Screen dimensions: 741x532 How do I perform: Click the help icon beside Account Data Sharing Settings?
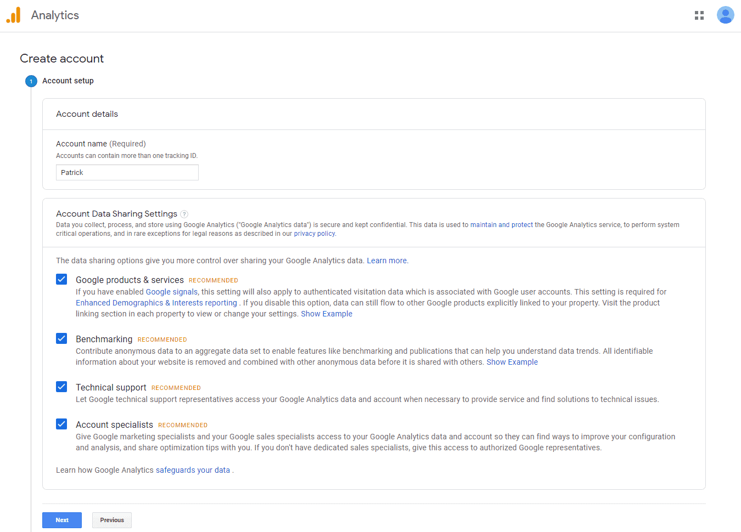(x=184, y=214)
